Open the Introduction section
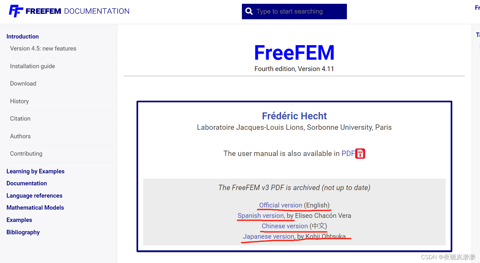 pos(22,36)
